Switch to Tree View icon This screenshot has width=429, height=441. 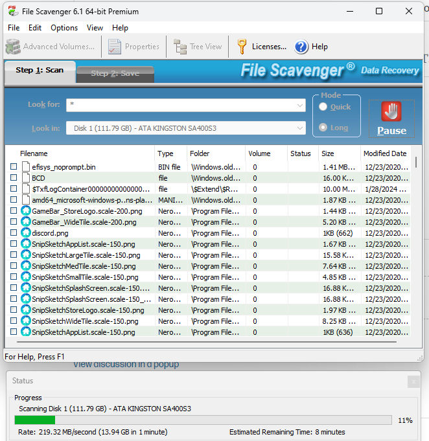pyautogui.click(x=180, y=47)
